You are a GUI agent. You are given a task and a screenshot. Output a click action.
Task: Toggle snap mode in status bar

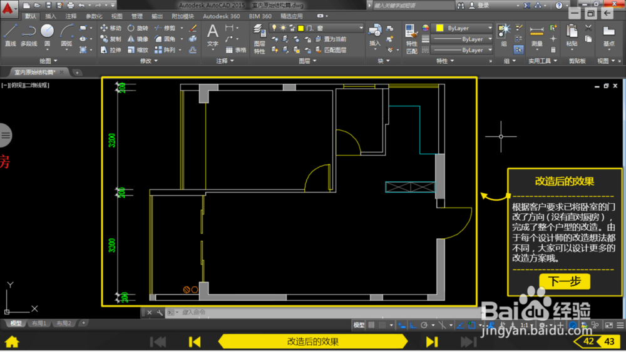click(382, 325)
